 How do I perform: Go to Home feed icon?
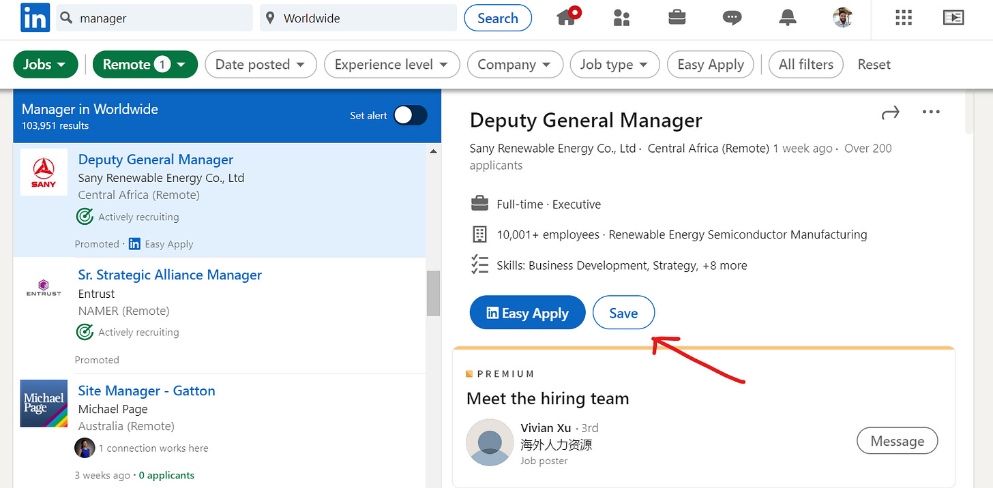click(x=567, y=16)
